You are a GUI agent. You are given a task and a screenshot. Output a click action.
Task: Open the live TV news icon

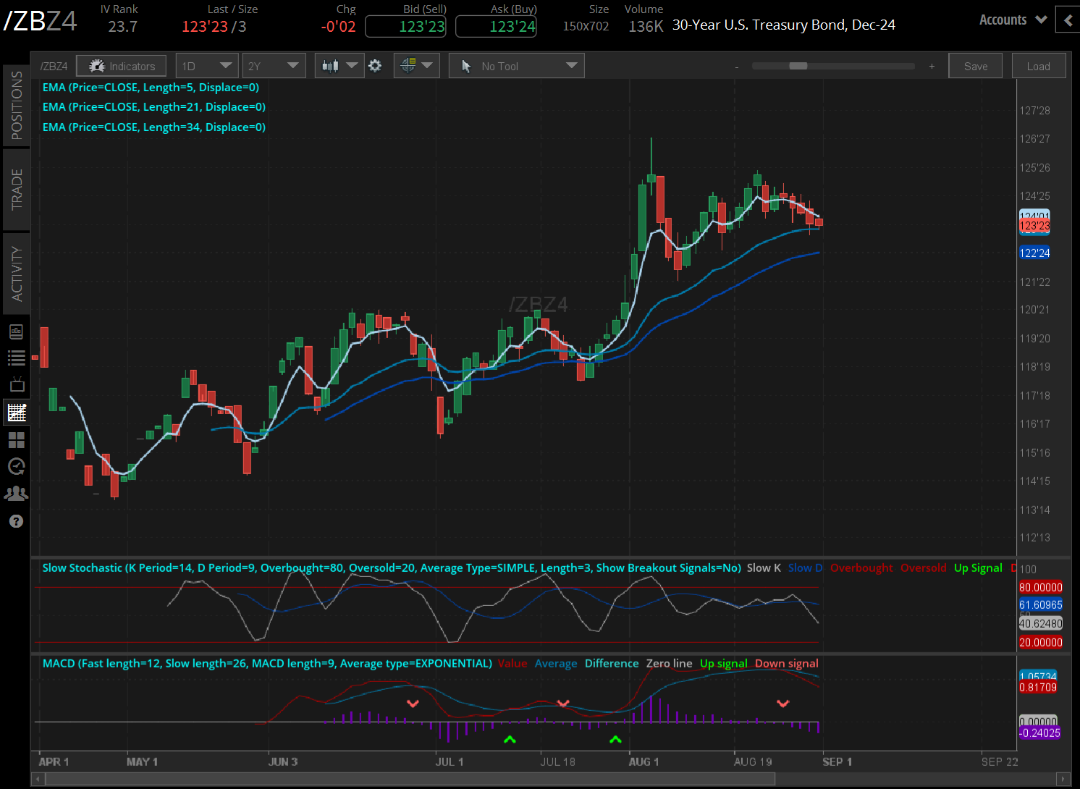point(16,384)
